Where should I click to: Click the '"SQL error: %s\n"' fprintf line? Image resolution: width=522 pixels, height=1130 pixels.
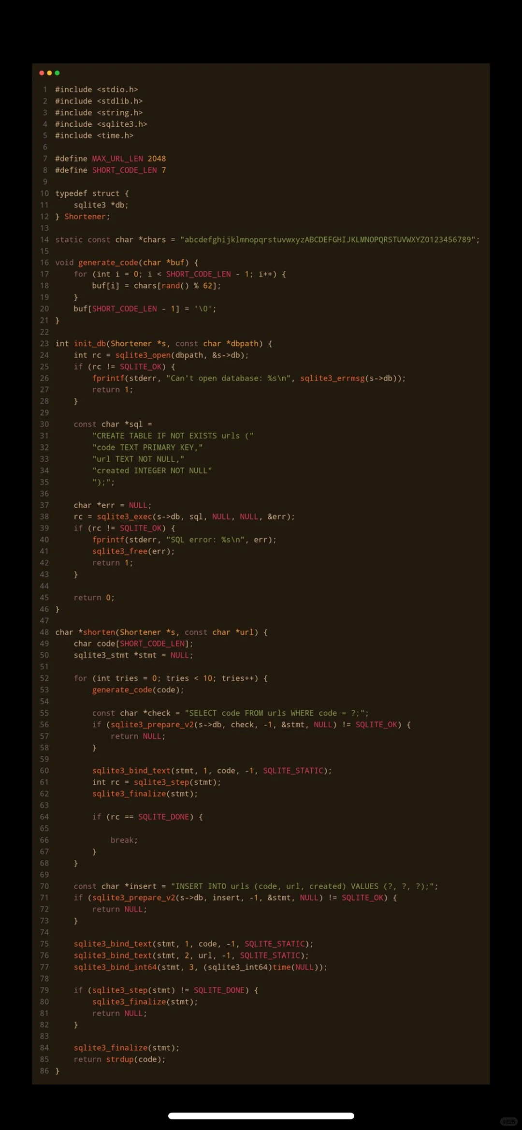pos(184,540)
